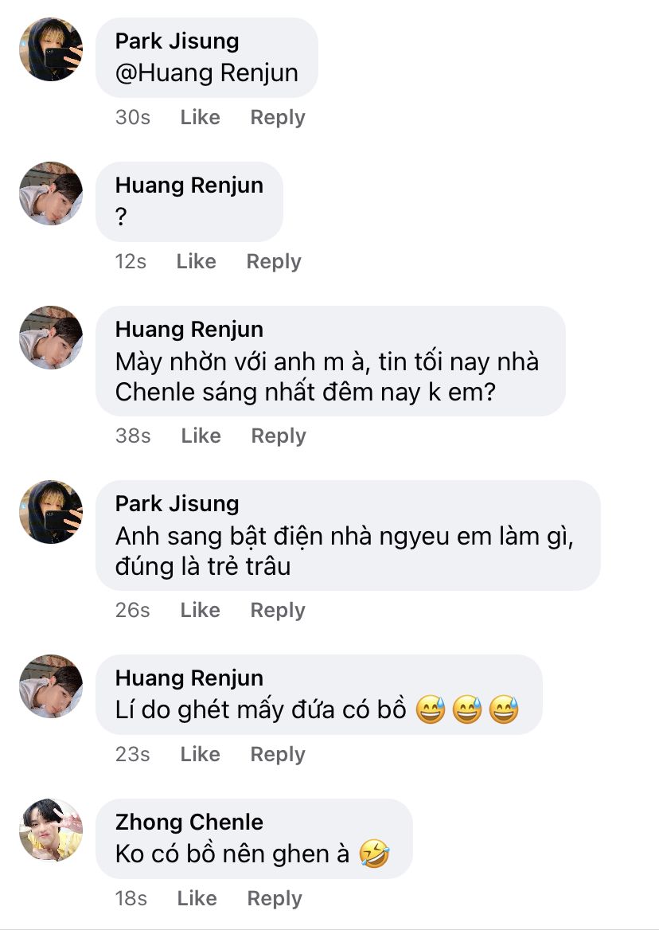
Task: Like Park Jisung's "@Huang Renjun" comment
Action: [200, 118]
